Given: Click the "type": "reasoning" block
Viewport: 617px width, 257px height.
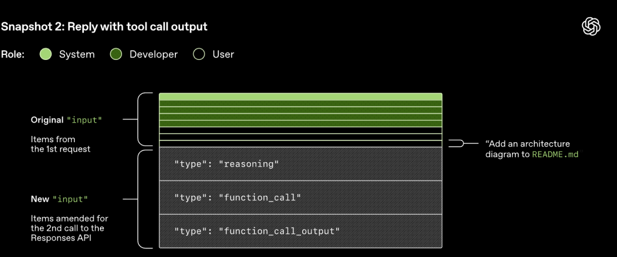Looking at the screenshot, I should 301,164.
